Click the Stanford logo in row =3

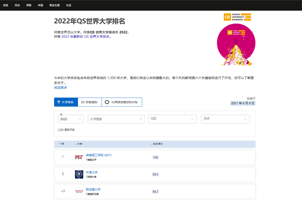(79, 192)
